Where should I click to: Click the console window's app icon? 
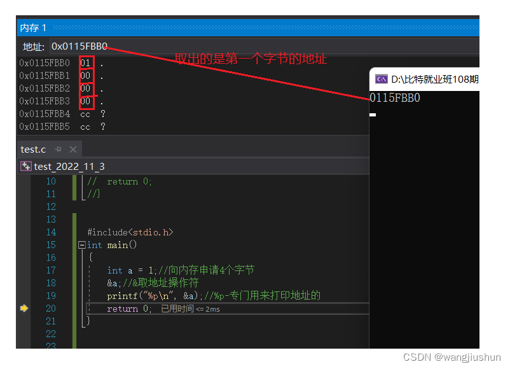[x=381, y=79]
